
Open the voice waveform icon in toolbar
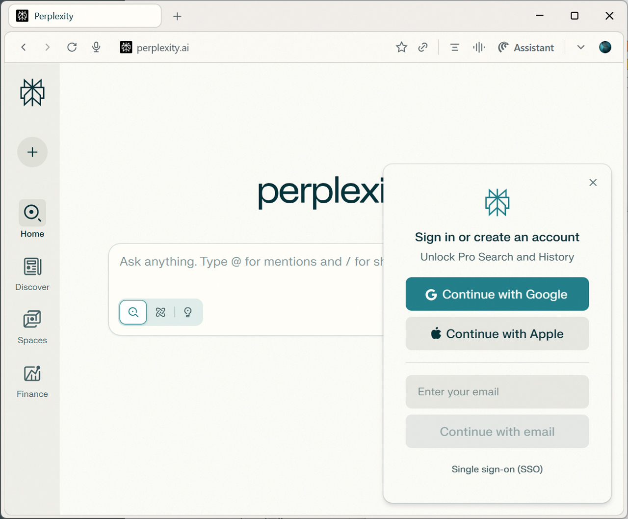coord(479,47)
